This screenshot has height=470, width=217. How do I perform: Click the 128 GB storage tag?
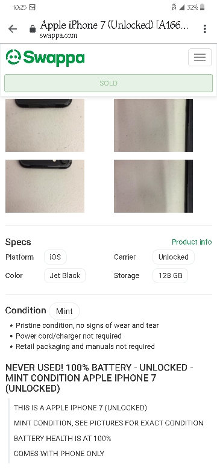pos(170,275)
